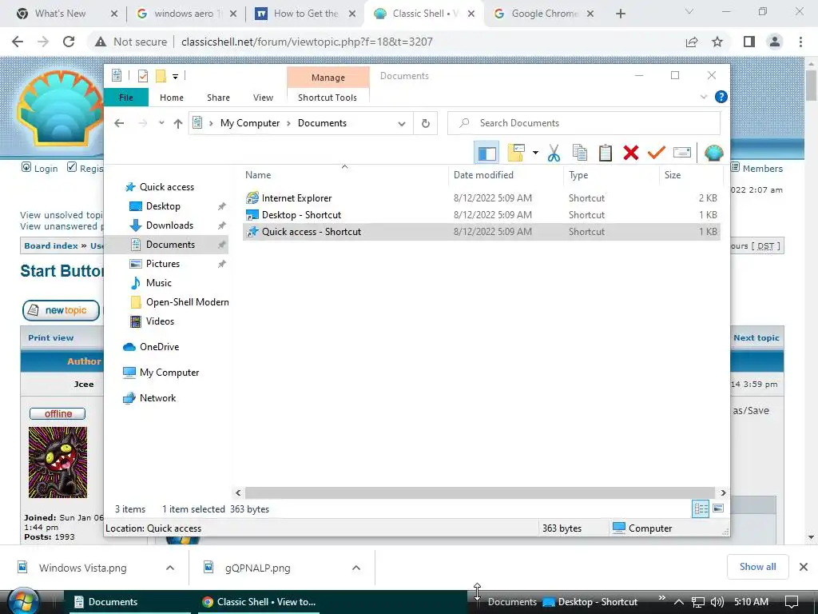This screenshot has height=614, width=818.
Task: Open the File ribbon tab
Action: point(126,98)
